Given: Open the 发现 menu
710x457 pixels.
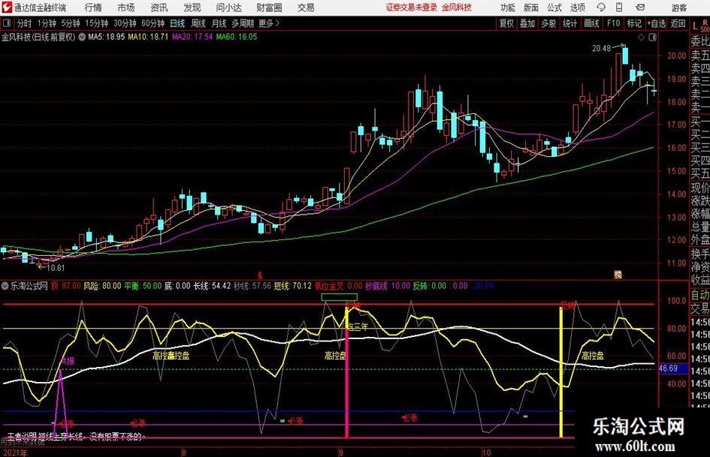Looking at the screenshot, I should [192, 8].
